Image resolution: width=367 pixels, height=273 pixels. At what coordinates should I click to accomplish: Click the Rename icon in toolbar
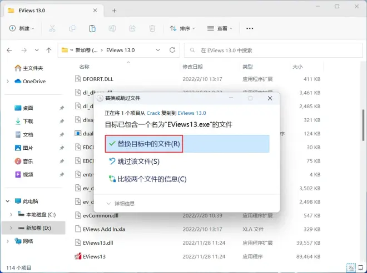112,28
